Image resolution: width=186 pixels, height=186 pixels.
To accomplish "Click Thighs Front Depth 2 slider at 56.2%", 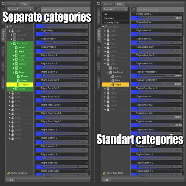I will tap(164, 84).
